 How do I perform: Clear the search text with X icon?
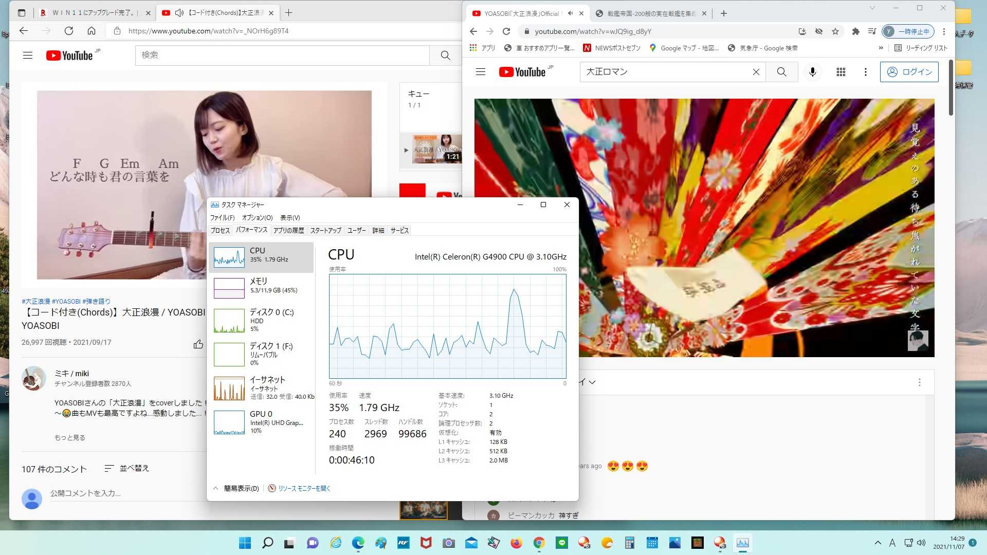[x=756, y=72]
